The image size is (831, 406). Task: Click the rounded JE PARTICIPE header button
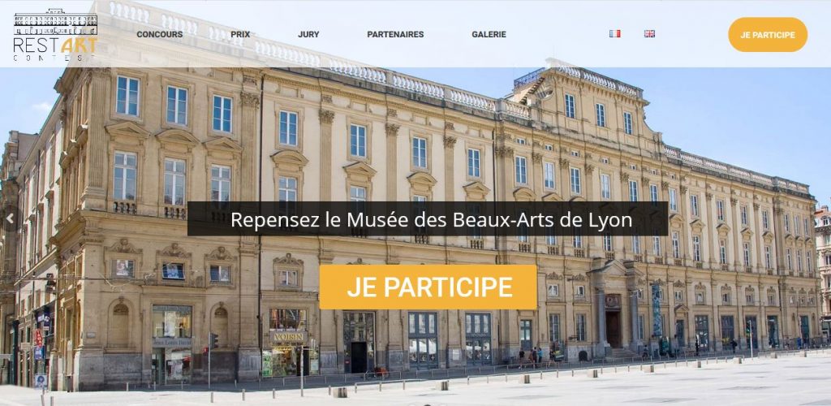tap(768, 34)
